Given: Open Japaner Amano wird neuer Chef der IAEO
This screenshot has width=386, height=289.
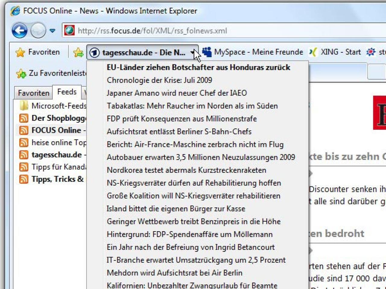Looking at the screenshot, I should [198, 93].
